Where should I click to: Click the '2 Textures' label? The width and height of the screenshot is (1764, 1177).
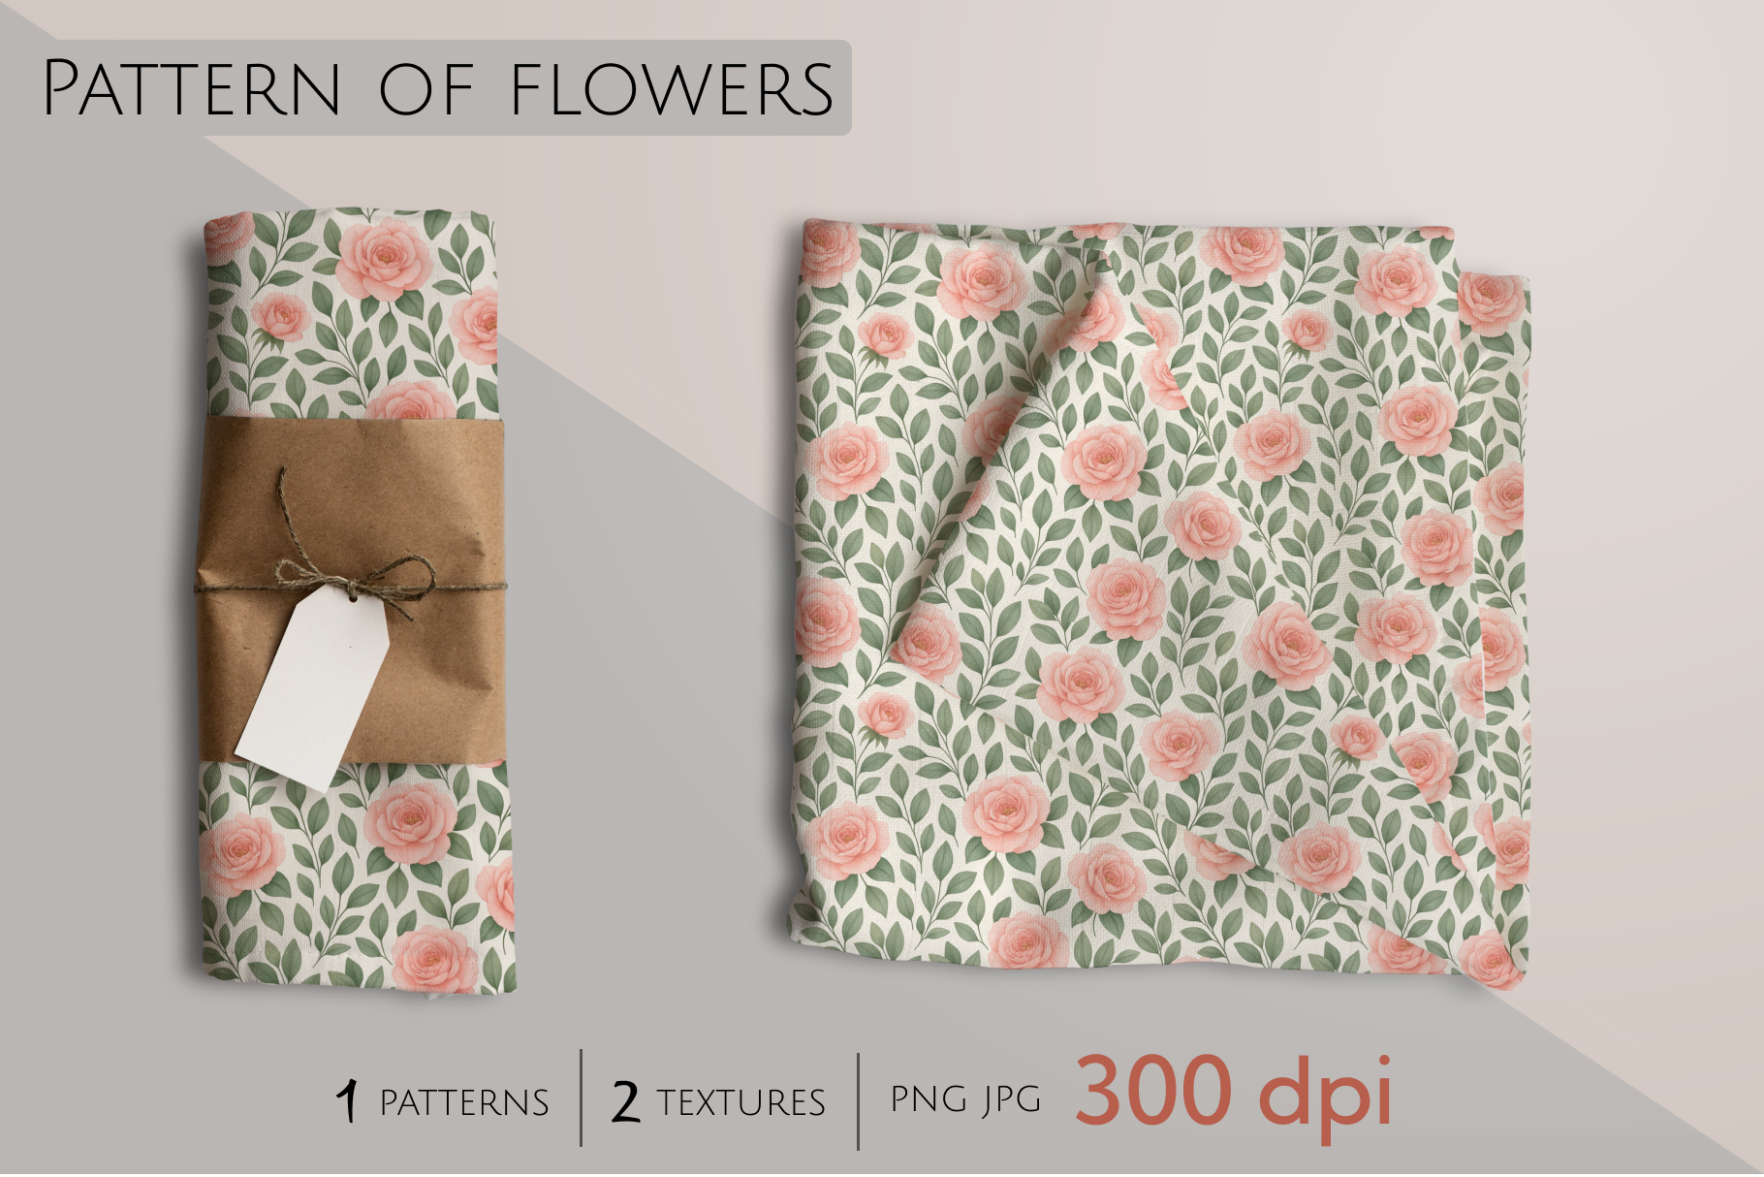(x=718, y=1102)
